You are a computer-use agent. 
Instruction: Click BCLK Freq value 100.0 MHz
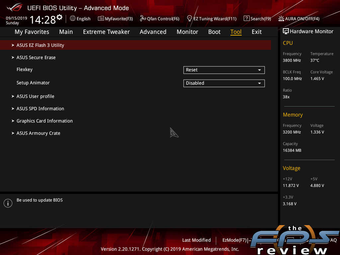click(x=292, y=78)
